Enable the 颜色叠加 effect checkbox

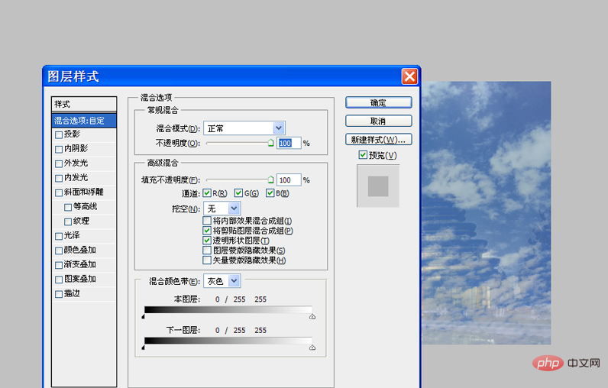click(x=59, y=251)
